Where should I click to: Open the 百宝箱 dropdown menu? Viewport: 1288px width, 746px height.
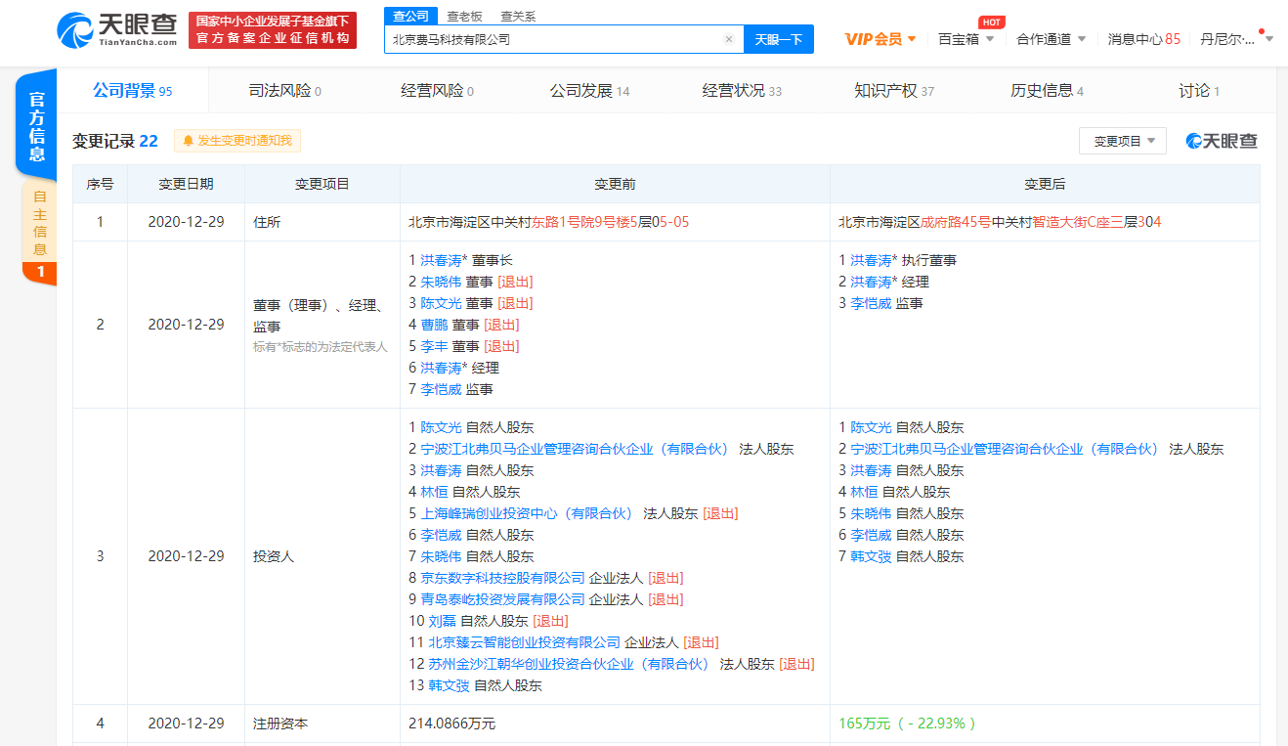[966, 39]
